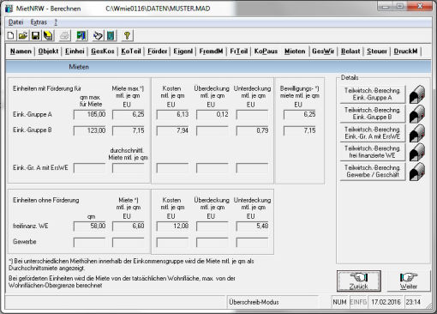
Task: Click Eink.-Gruppe B Miete max field 7,15
Action: [129, 130]
